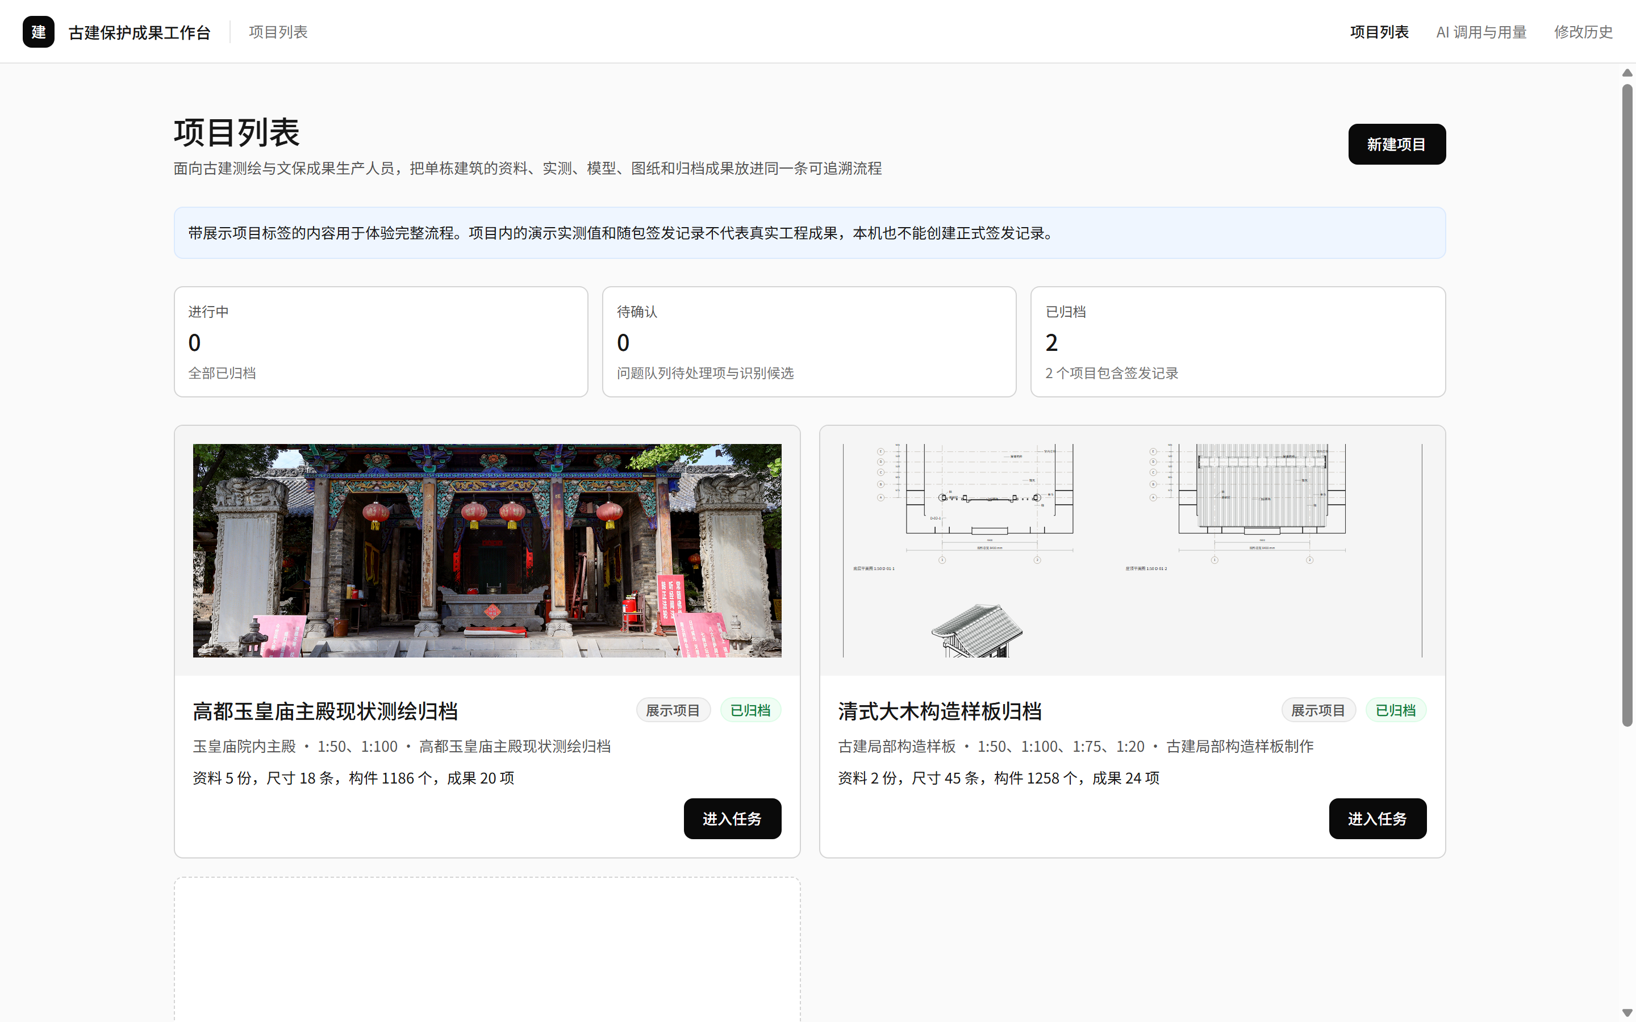The width and height of the screenshot is (1636, 1022).
Task: Open the 清式大木构造 drawing sheet thumbnail
Action: pos(1132,550)
